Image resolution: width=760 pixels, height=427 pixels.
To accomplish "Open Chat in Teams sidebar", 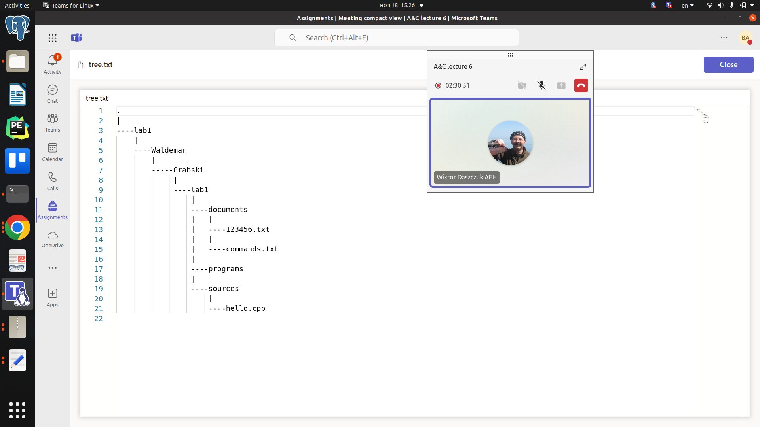I will coord(52,93).
